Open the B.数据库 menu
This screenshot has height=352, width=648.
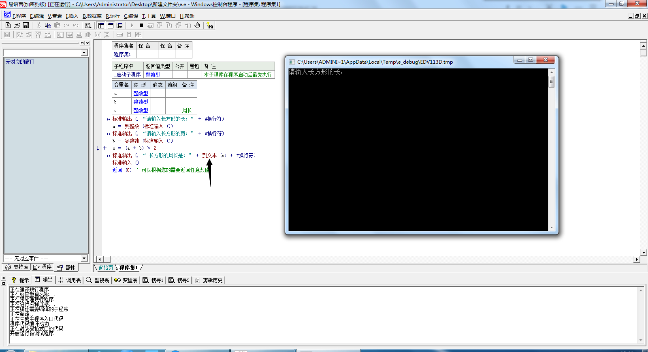point(92,16)
